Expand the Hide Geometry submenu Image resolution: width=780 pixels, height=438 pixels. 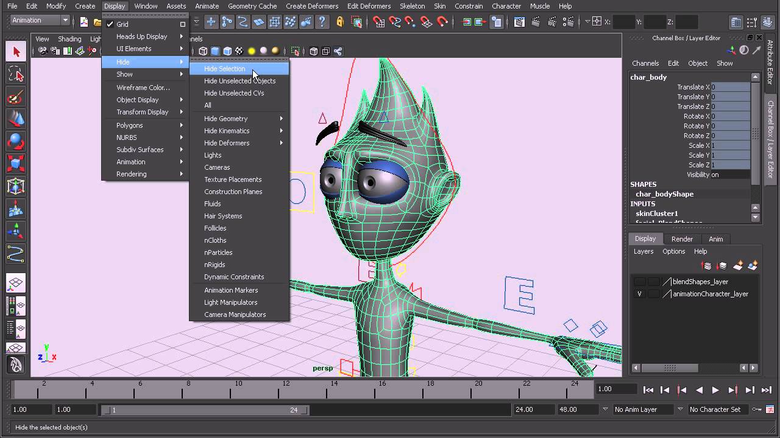tap(239, 119)
